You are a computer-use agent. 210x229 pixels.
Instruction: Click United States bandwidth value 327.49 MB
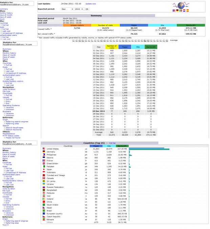[x=122, y=149]
